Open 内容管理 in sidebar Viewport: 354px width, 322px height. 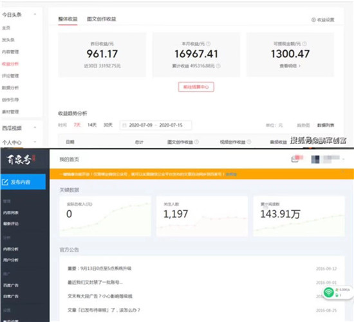(x=10, y=52)
